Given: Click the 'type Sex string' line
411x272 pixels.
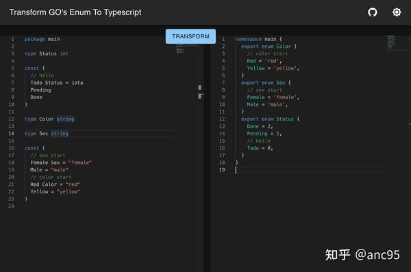Looking at the screenshot, I should click(x=47, y=134).
